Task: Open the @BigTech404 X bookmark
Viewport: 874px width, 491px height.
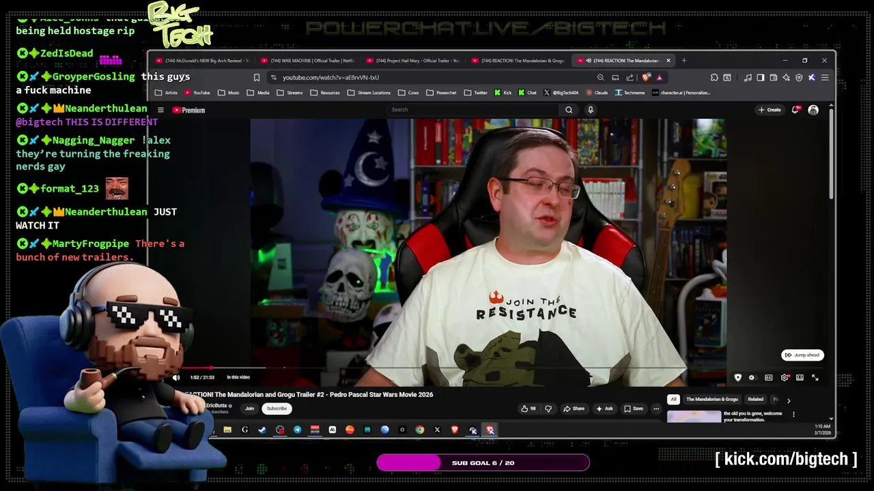Action: (x=561, y=93)
